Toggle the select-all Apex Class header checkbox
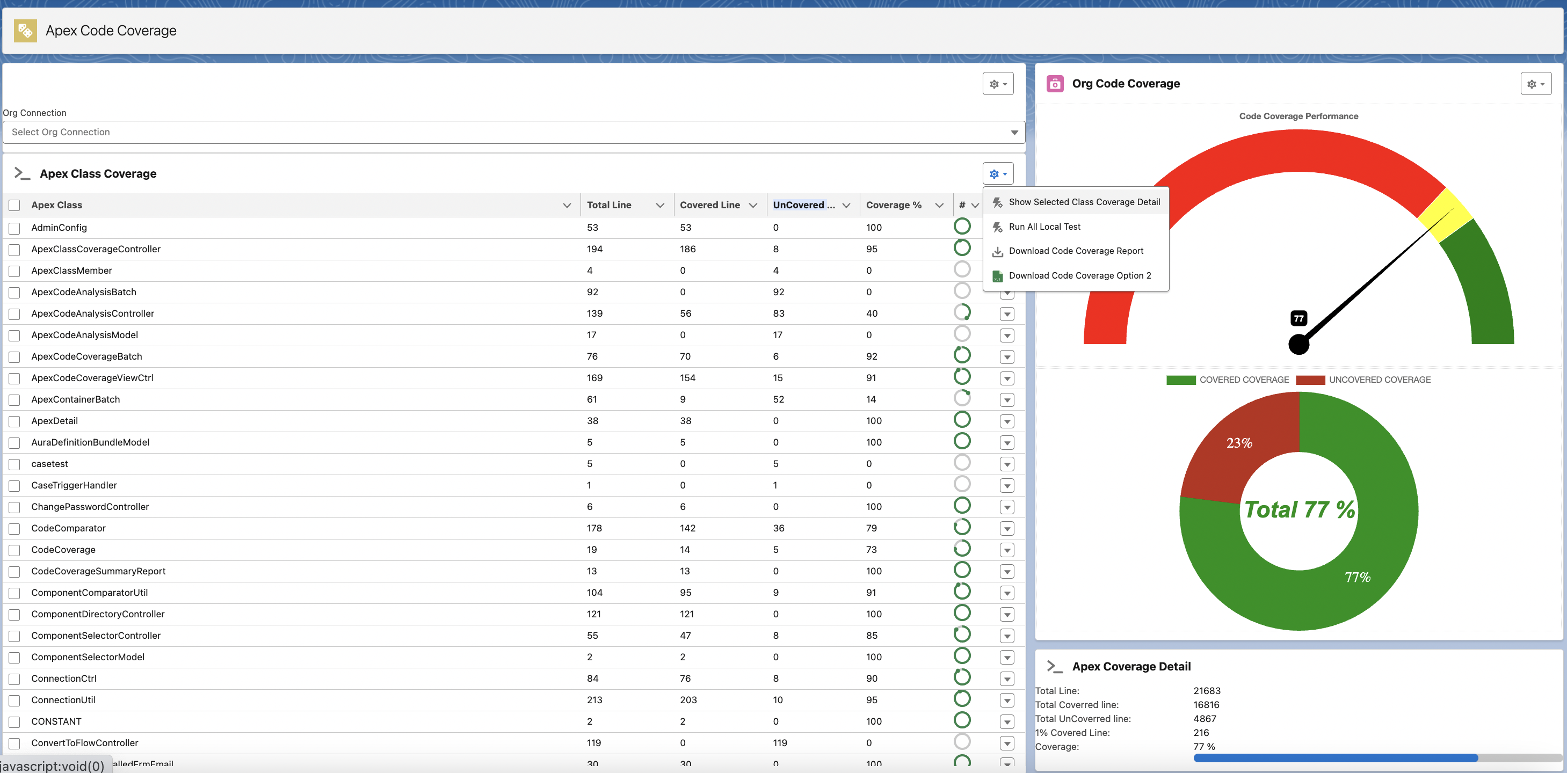Viewport: 1567px width, 773px height. pos(14,206)
